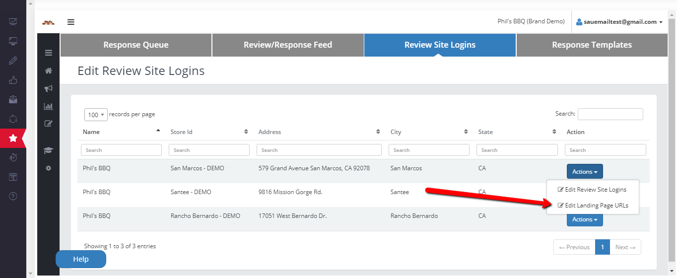Click the home icon in inner sidebar

click(48, 71)
